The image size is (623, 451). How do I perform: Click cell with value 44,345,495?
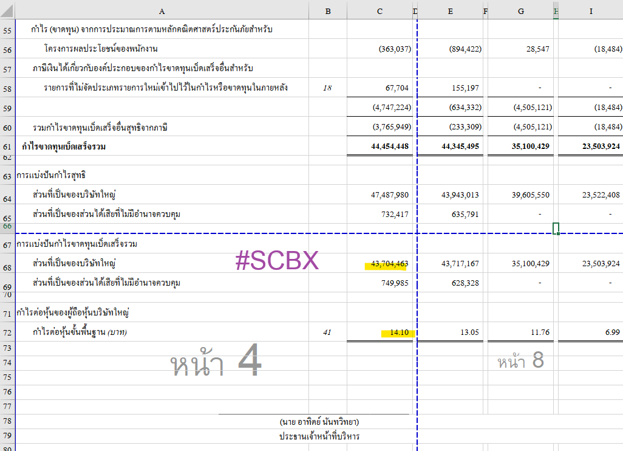point(460,146)
